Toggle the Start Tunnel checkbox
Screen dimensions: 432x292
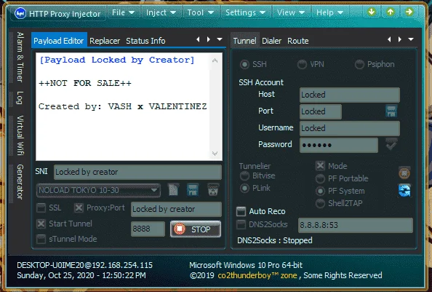[41, 224]
